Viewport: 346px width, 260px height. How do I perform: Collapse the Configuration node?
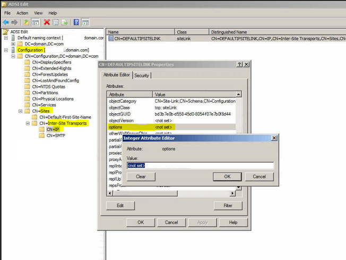click(x=6, y=50)
